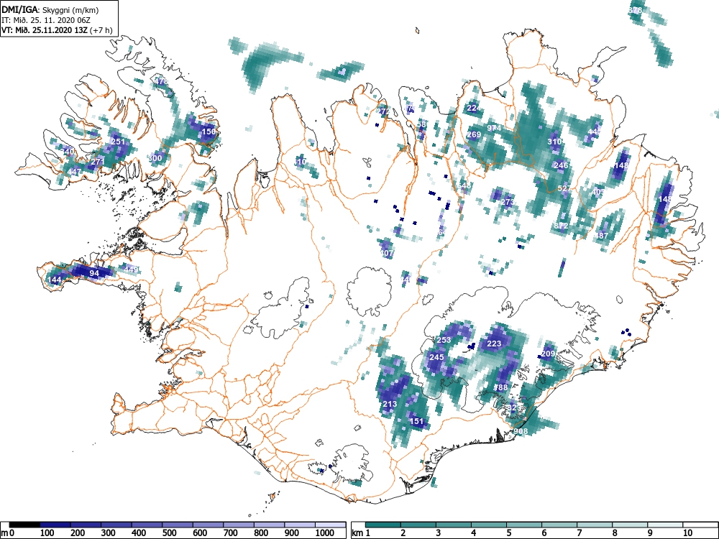Click the '1000' label on meter scale
The height and width of the screenshot is (539, 719).
[x=325, y=533]
